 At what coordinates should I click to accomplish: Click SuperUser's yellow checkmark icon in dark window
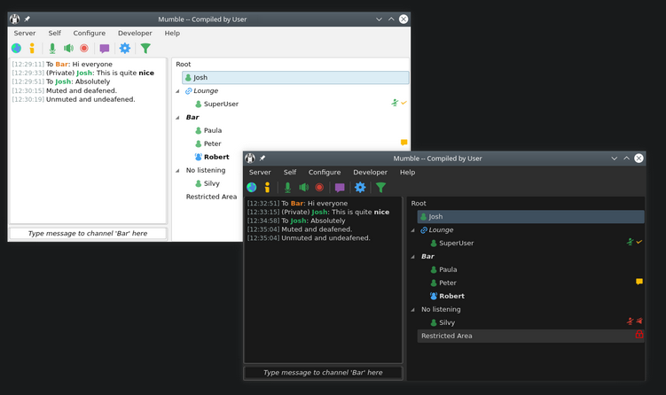coord(639,242)
